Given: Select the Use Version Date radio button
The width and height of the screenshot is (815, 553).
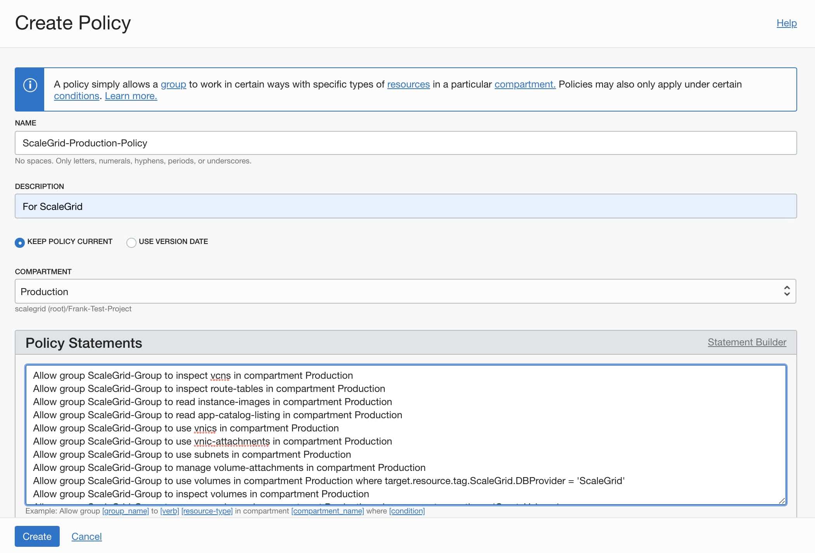Looking at the screenshot, I should (x=131, y=242).
